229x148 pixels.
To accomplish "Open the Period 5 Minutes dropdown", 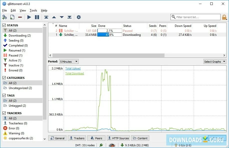I will [x=69, y=62].
